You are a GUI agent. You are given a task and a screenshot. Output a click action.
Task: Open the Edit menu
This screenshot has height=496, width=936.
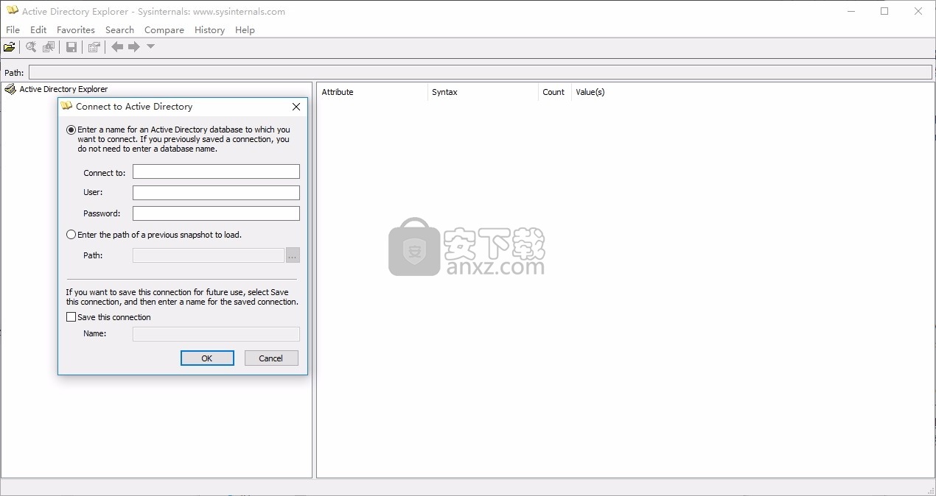point(38,30)
